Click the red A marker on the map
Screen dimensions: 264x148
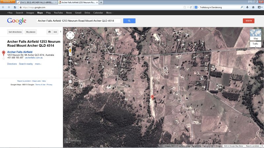tap(152, 97)
